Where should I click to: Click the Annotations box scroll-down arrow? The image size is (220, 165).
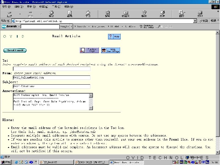91,108
